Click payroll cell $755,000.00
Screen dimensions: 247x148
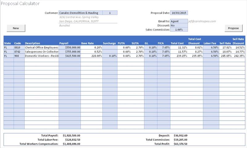pyautogui.click(x=70, y=52)
